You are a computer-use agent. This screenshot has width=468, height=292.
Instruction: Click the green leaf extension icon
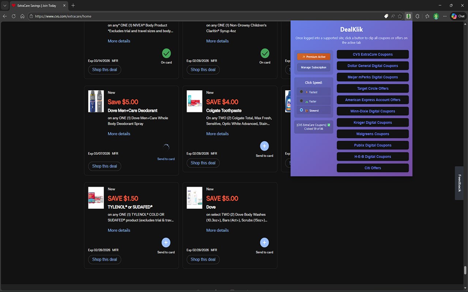[436, 16]
